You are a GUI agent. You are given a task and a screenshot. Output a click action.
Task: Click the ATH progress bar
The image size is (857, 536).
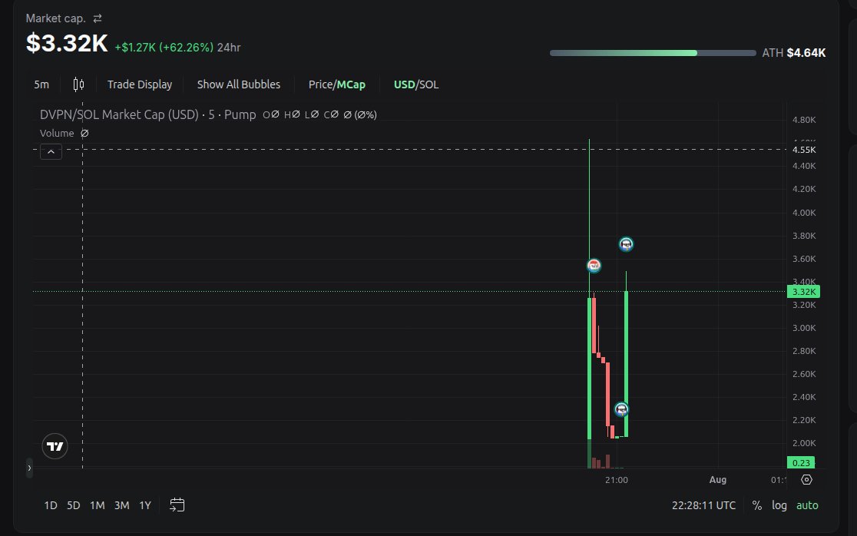[653, 53]
